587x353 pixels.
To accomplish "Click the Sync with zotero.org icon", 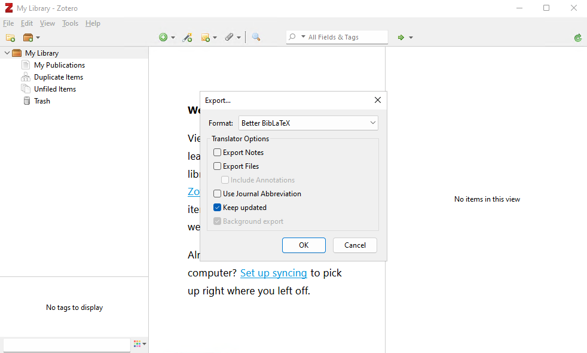I will point(578,38).
